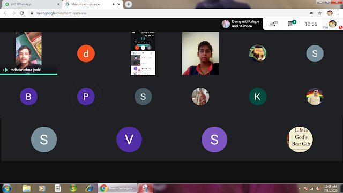The height and width of the screenshot is (193, 343).
Task: Open the chat messages icon
Action: [292, 24]
